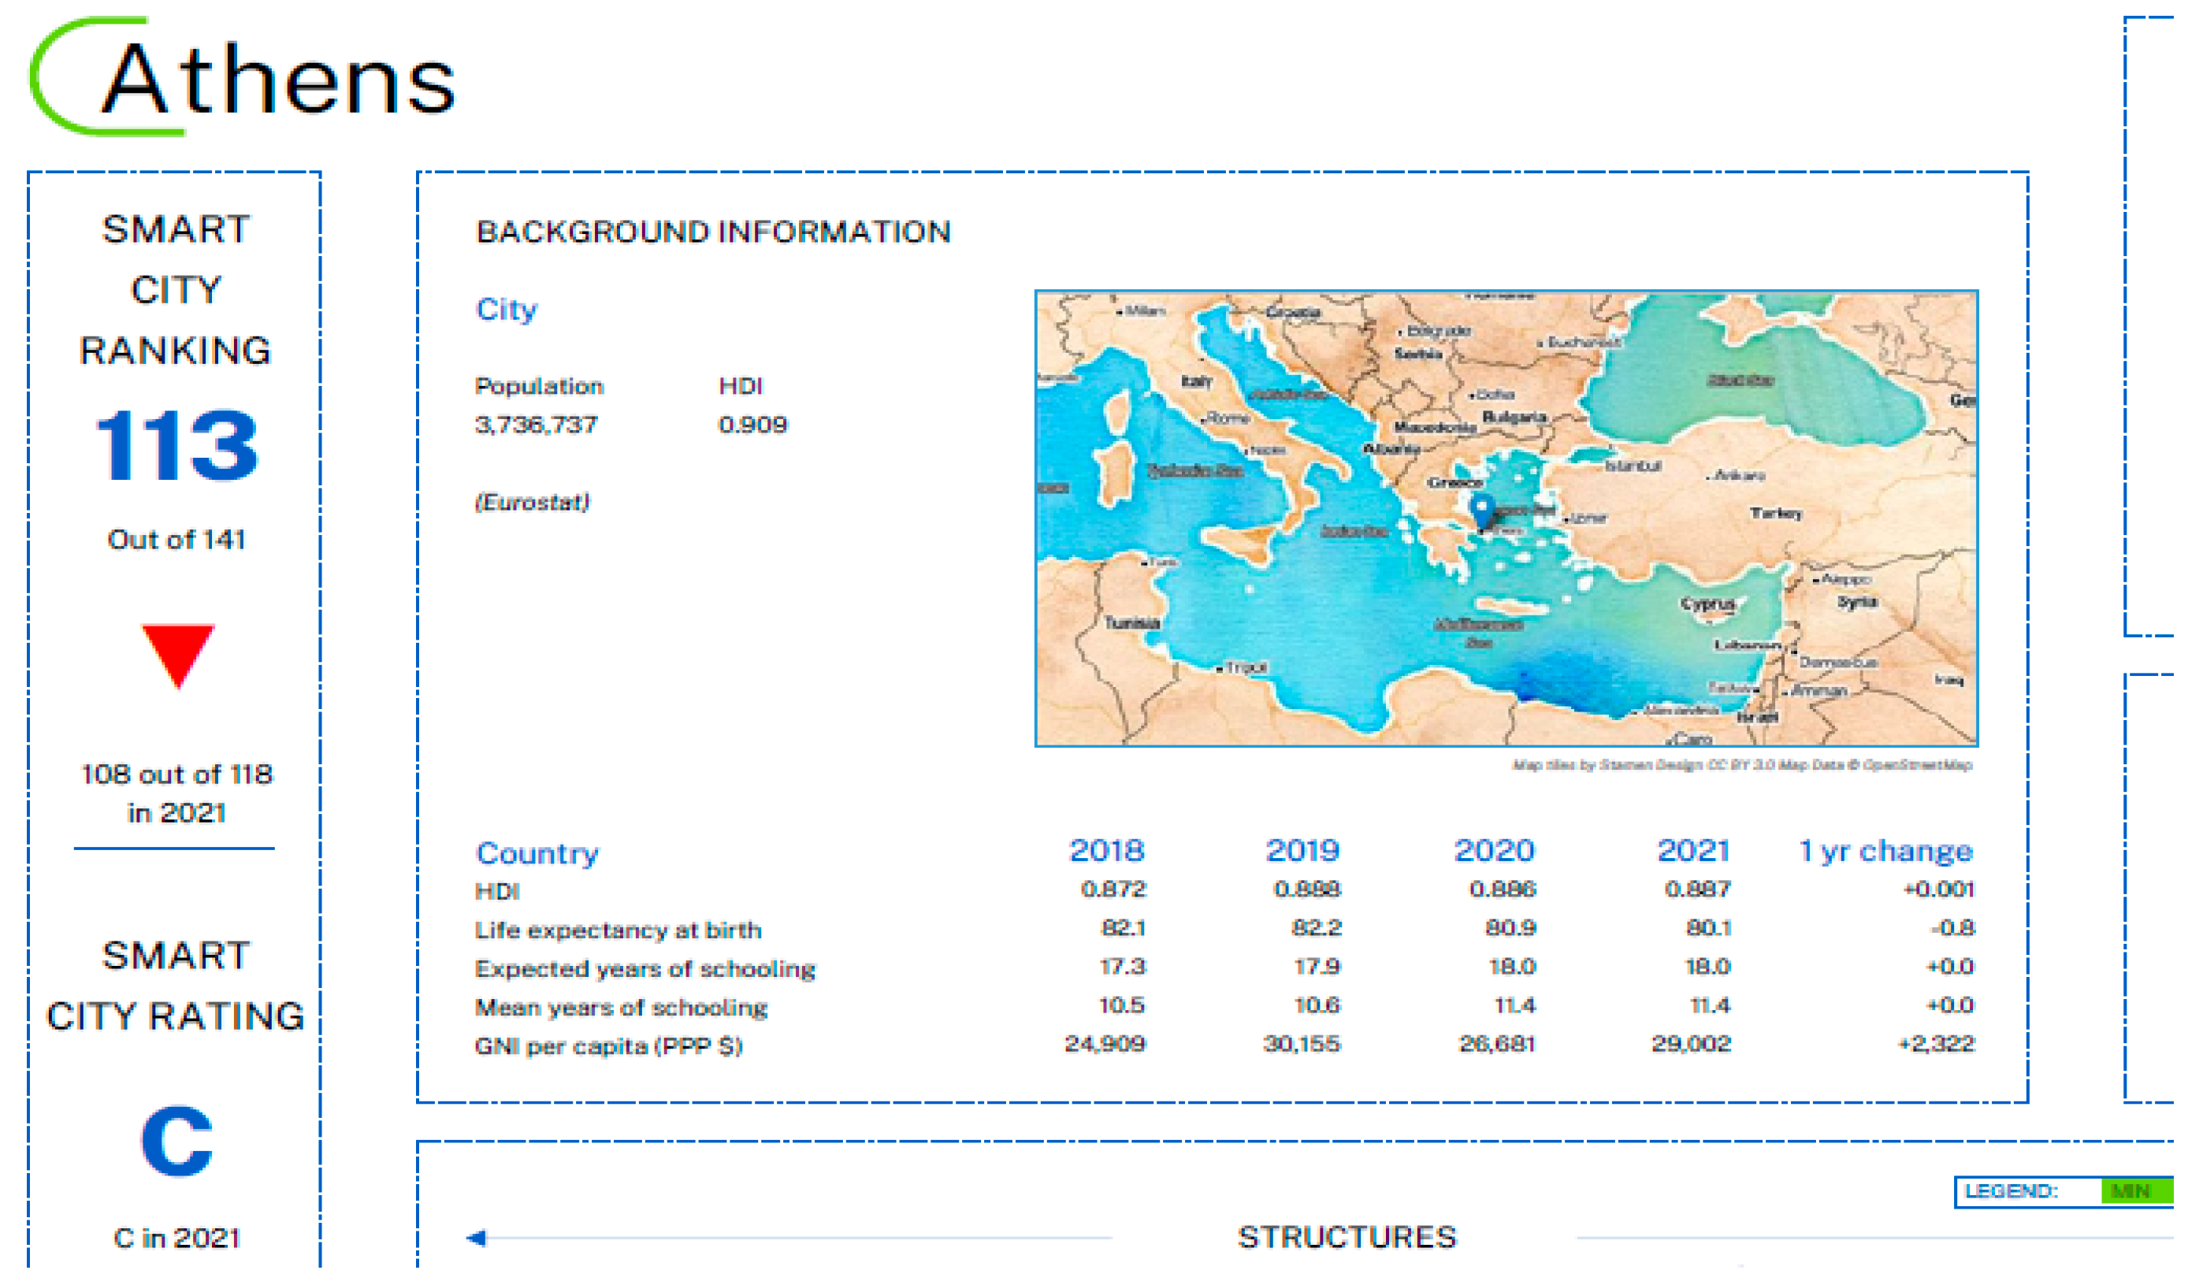Click the big blue C rating letter
Image resolution: width=2188 pixels, height=1285 pixels.
click(176, 1140)
